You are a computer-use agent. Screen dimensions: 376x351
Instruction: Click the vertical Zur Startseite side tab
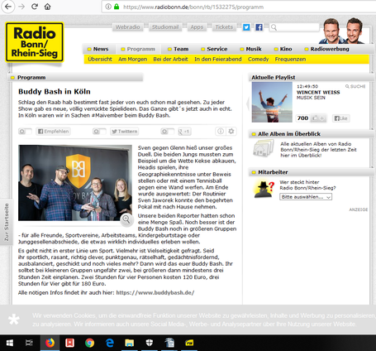pyautogui.click(x=7, y=222)
